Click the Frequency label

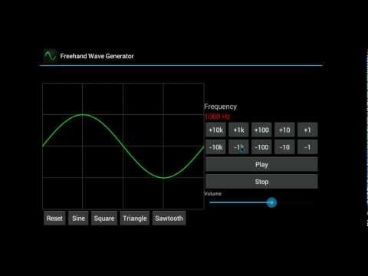coord(221,107)
